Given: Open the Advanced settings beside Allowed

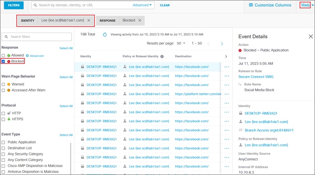Looking at the screenshot, I should tap(34, 56).
